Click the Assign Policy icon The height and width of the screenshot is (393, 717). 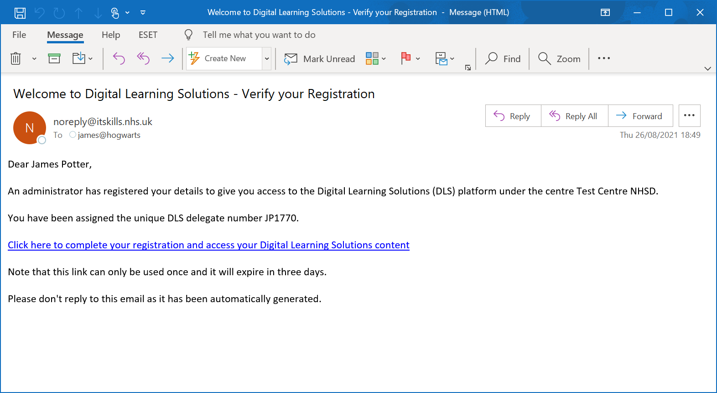coord(441,58)
